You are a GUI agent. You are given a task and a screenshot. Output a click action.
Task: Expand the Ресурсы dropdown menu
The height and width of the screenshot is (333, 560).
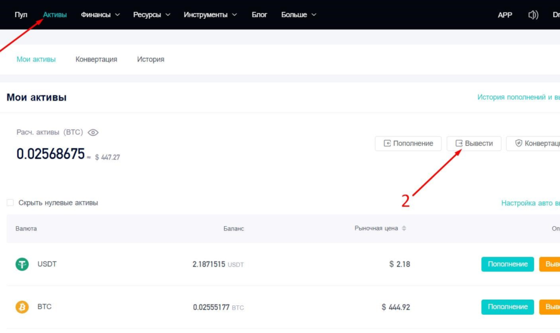(x=152, y=14)
